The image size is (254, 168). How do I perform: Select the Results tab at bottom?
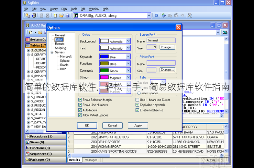(x=74, y=160)
